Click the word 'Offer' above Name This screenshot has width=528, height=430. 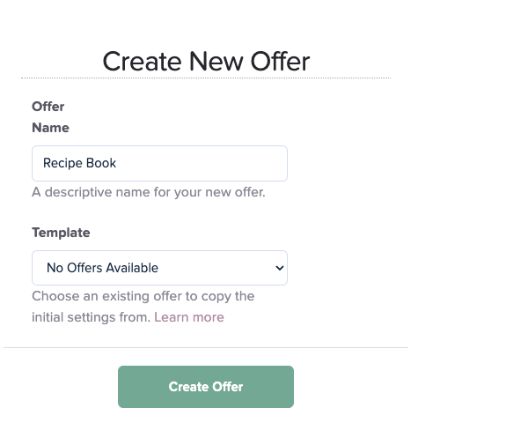click(48, 107)
